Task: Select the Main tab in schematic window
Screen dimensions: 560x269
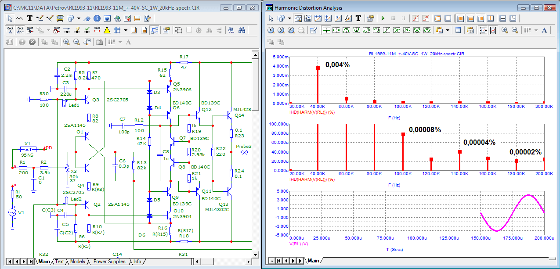Action: (x=44, y=262)
